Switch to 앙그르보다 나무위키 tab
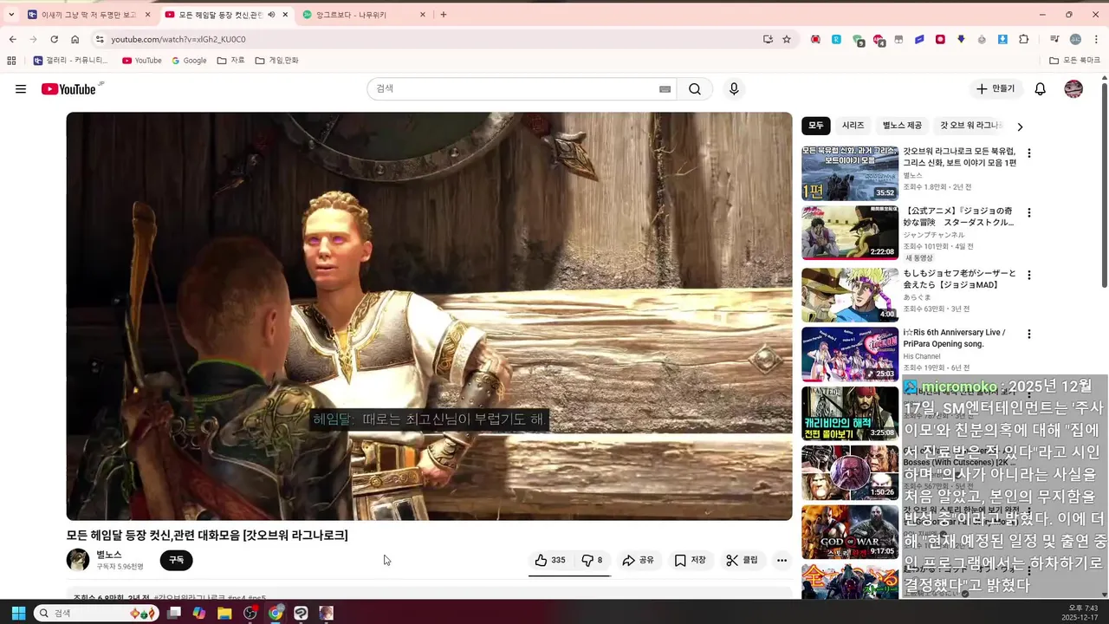 click(364, 15)
